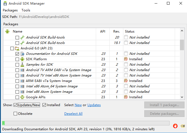Select Android TV Intel x86 Atom System Image row
This screenshot has width=187, height=133.
[x=91, y=75]
